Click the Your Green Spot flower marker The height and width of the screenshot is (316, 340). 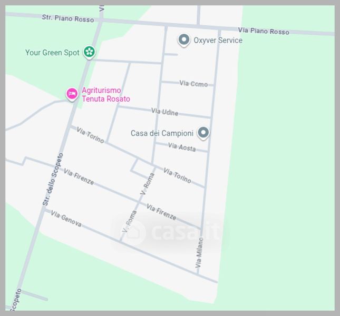tap(89, 52)
